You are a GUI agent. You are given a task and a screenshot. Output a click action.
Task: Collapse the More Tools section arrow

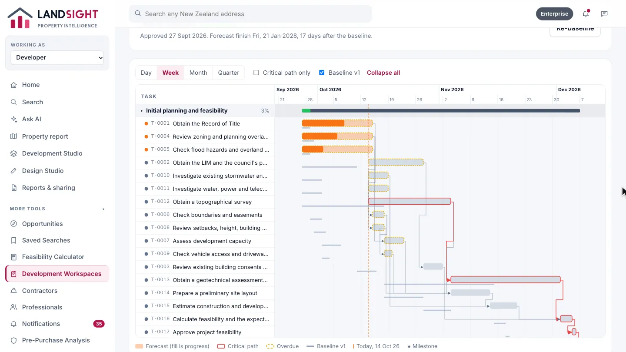coord(103,209)
